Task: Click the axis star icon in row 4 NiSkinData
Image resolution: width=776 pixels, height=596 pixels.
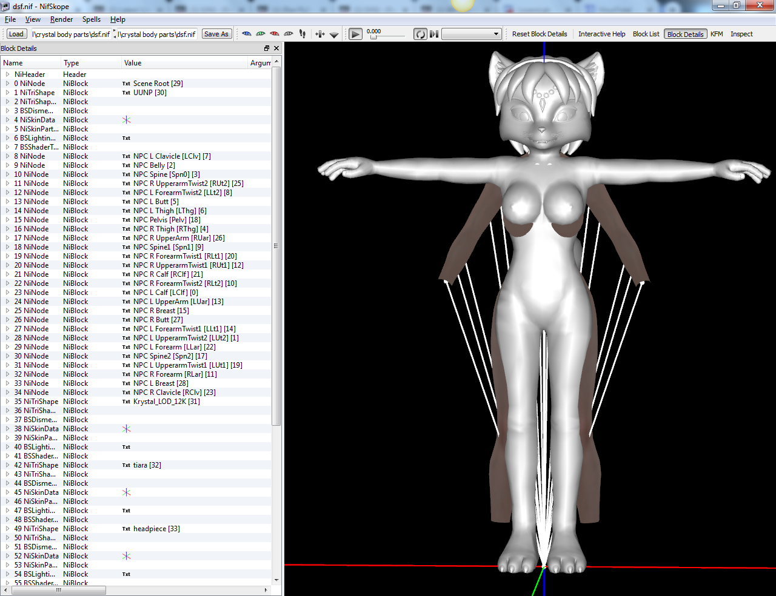Action: [126, 120]
